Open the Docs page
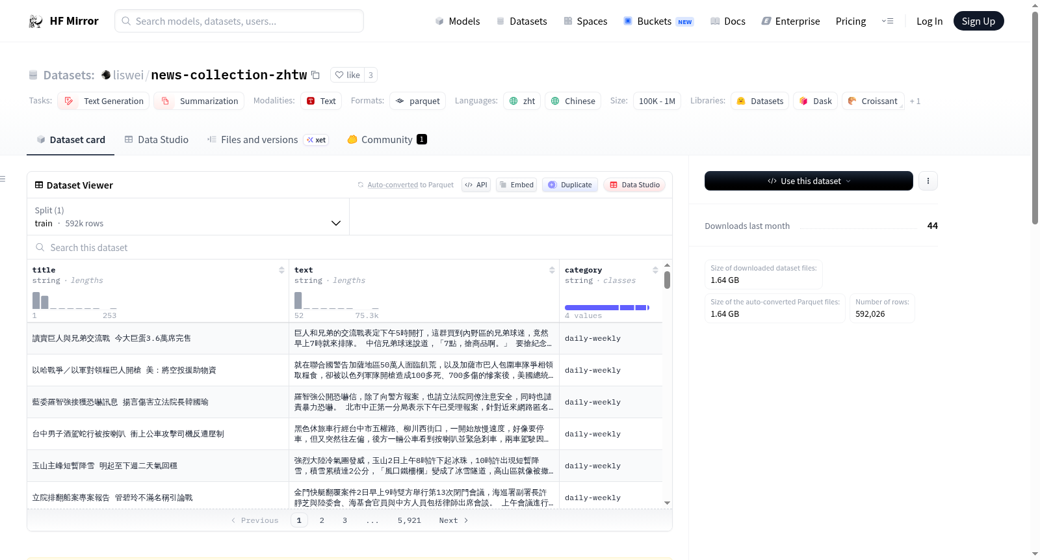The image size is (1040, 560). [x=727, y=21]
